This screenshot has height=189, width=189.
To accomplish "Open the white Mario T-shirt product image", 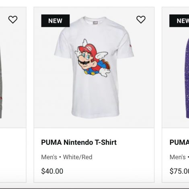I will tap(94, 68).
